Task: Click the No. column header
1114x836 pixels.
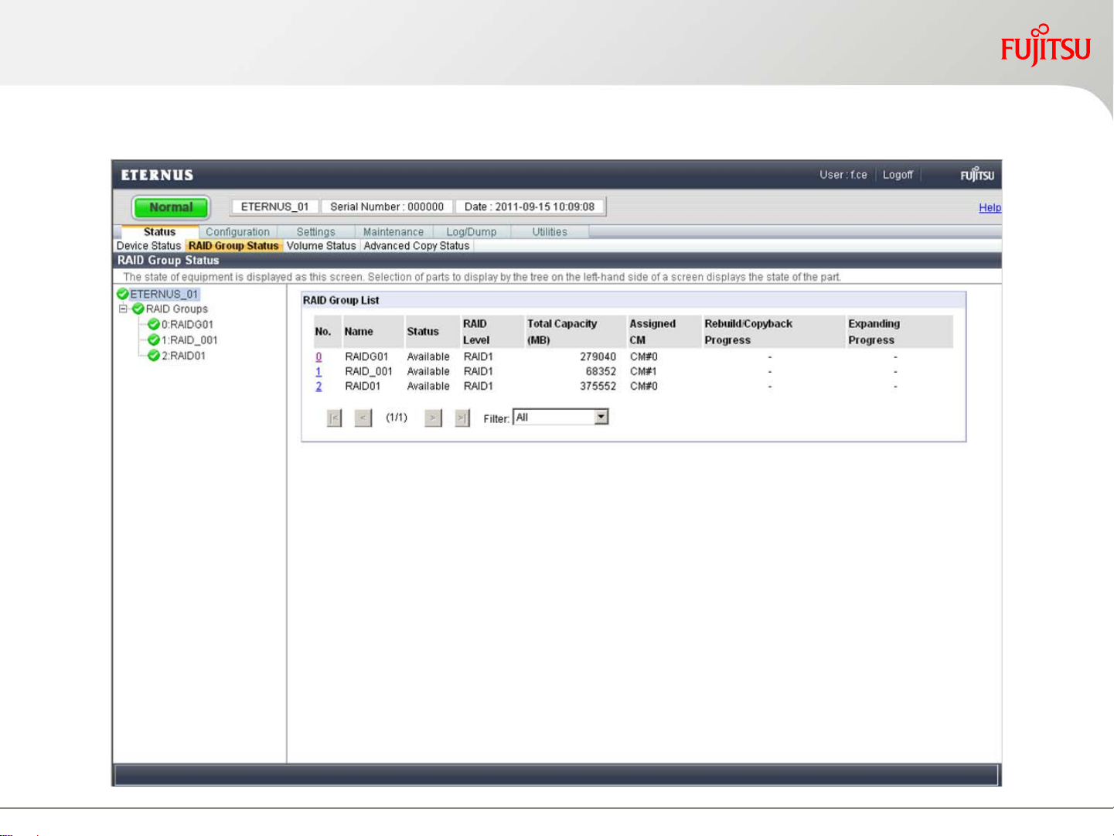Action: click(323, 332)
